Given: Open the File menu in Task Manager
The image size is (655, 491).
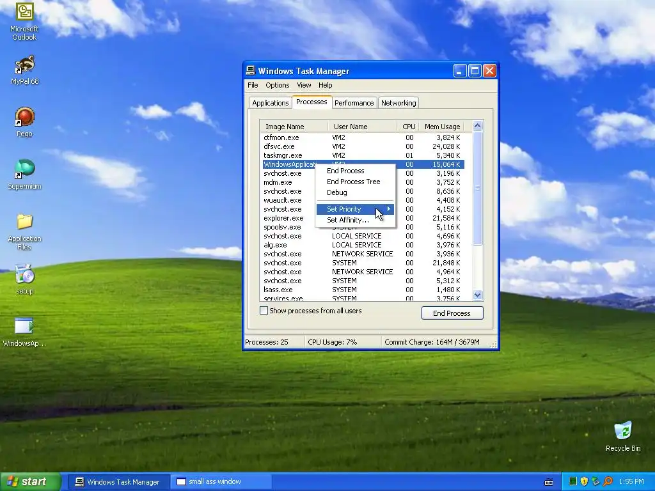Looking at the screenshot, I should tap(253, 85).
